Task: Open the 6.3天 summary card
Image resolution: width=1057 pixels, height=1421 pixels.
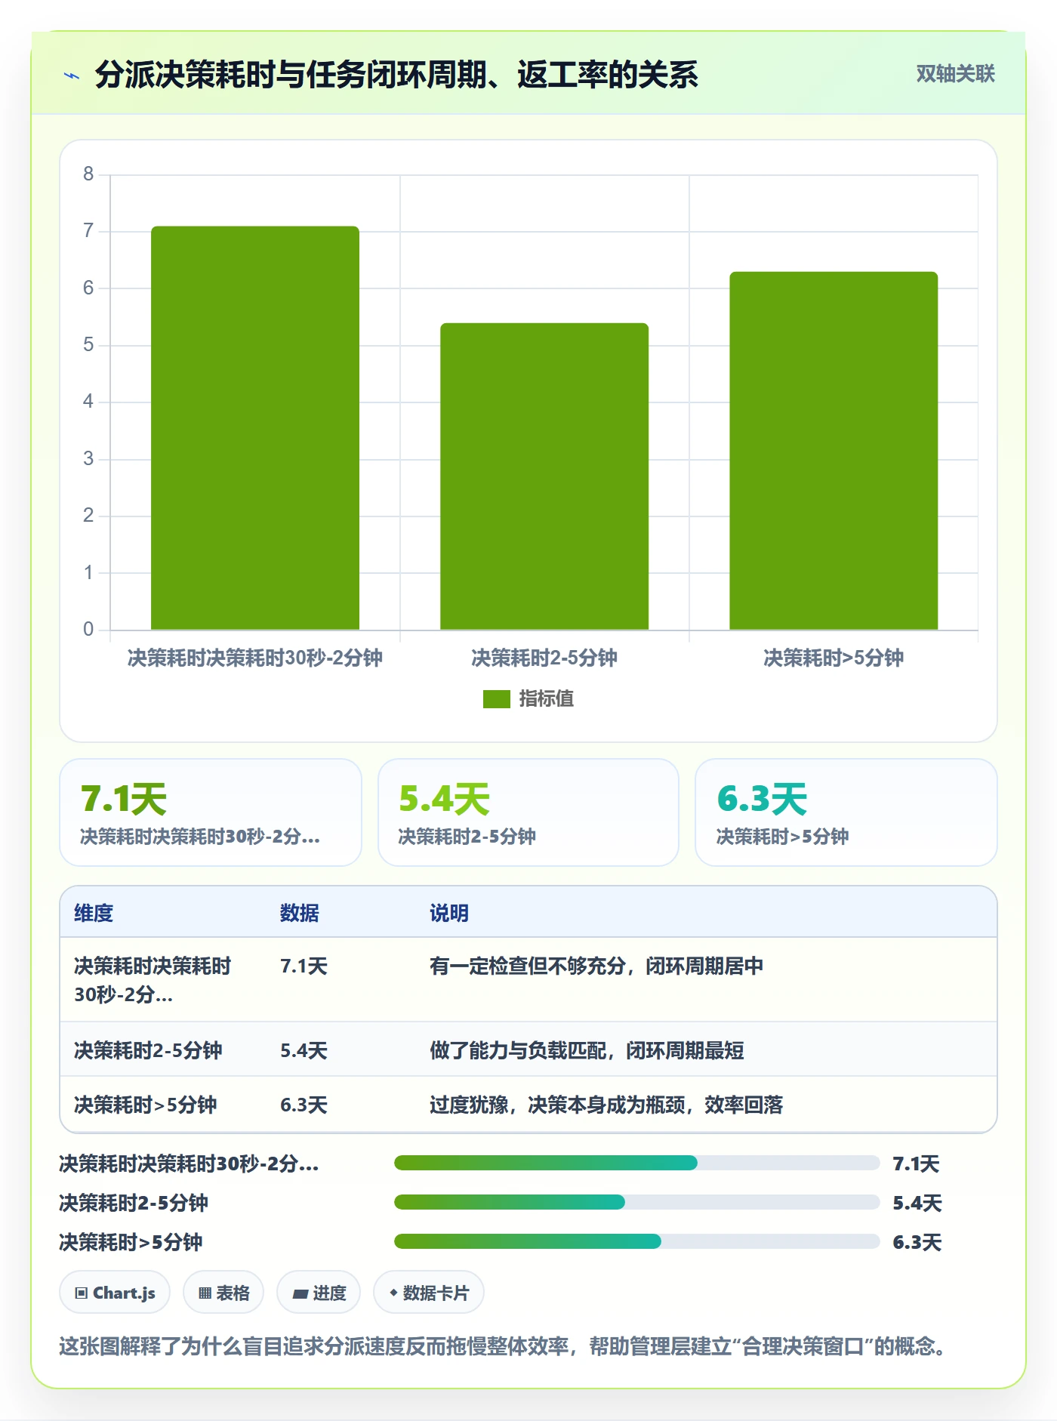Action: pyautogui.click(x=846, y=812)
